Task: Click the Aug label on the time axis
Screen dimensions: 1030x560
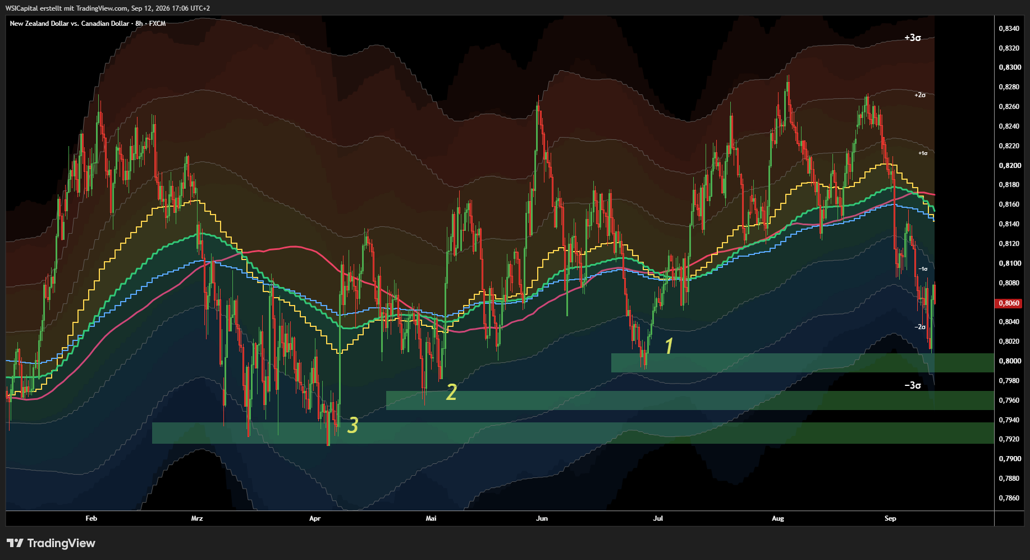Action: [x=778, y=518]
